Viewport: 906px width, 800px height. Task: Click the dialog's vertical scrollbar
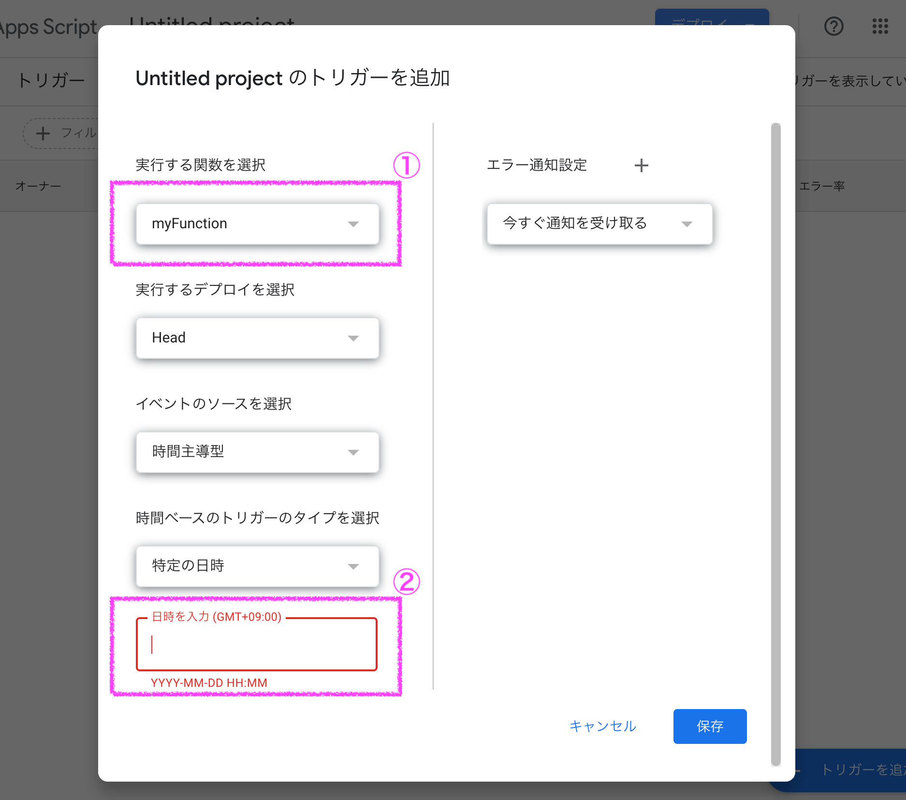pyautogui.click(x=775, y=444)
